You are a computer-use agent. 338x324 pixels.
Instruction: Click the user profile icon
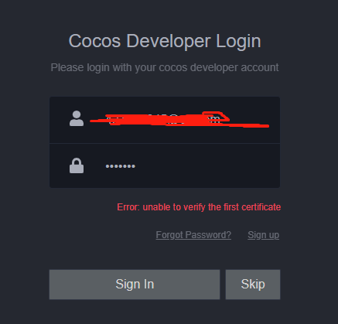click(x=77, y=118)
